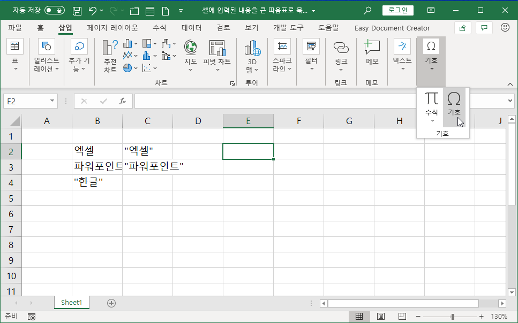The width and height of the screenshot is (518, 323).
Task: Switch to Page Break Preview view
Action: tap(402, 317)
